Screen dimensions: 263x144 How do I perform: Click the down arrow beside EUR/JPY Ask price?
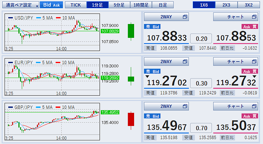[254, 77]
